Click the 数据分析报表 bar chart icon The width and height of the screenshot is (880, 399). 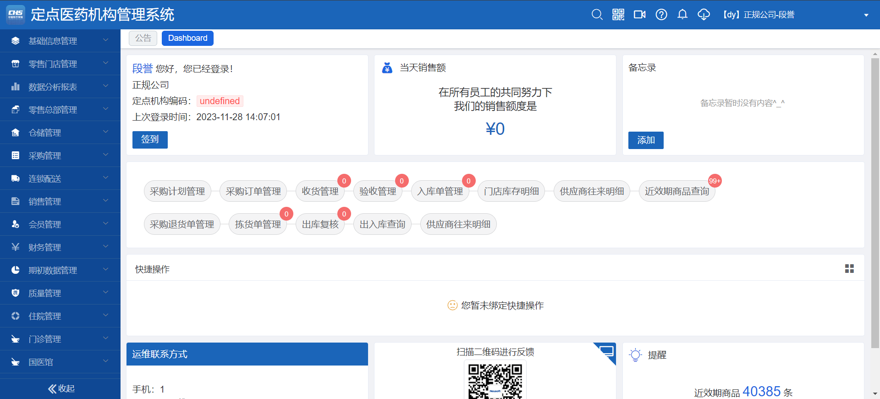coord(15,87)
